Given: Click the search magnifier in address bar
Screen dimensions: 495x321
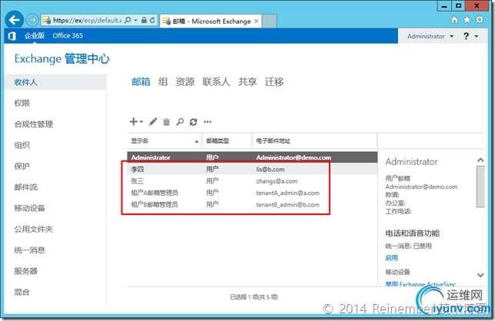Looking at the screenshot, I should point(128,21).
